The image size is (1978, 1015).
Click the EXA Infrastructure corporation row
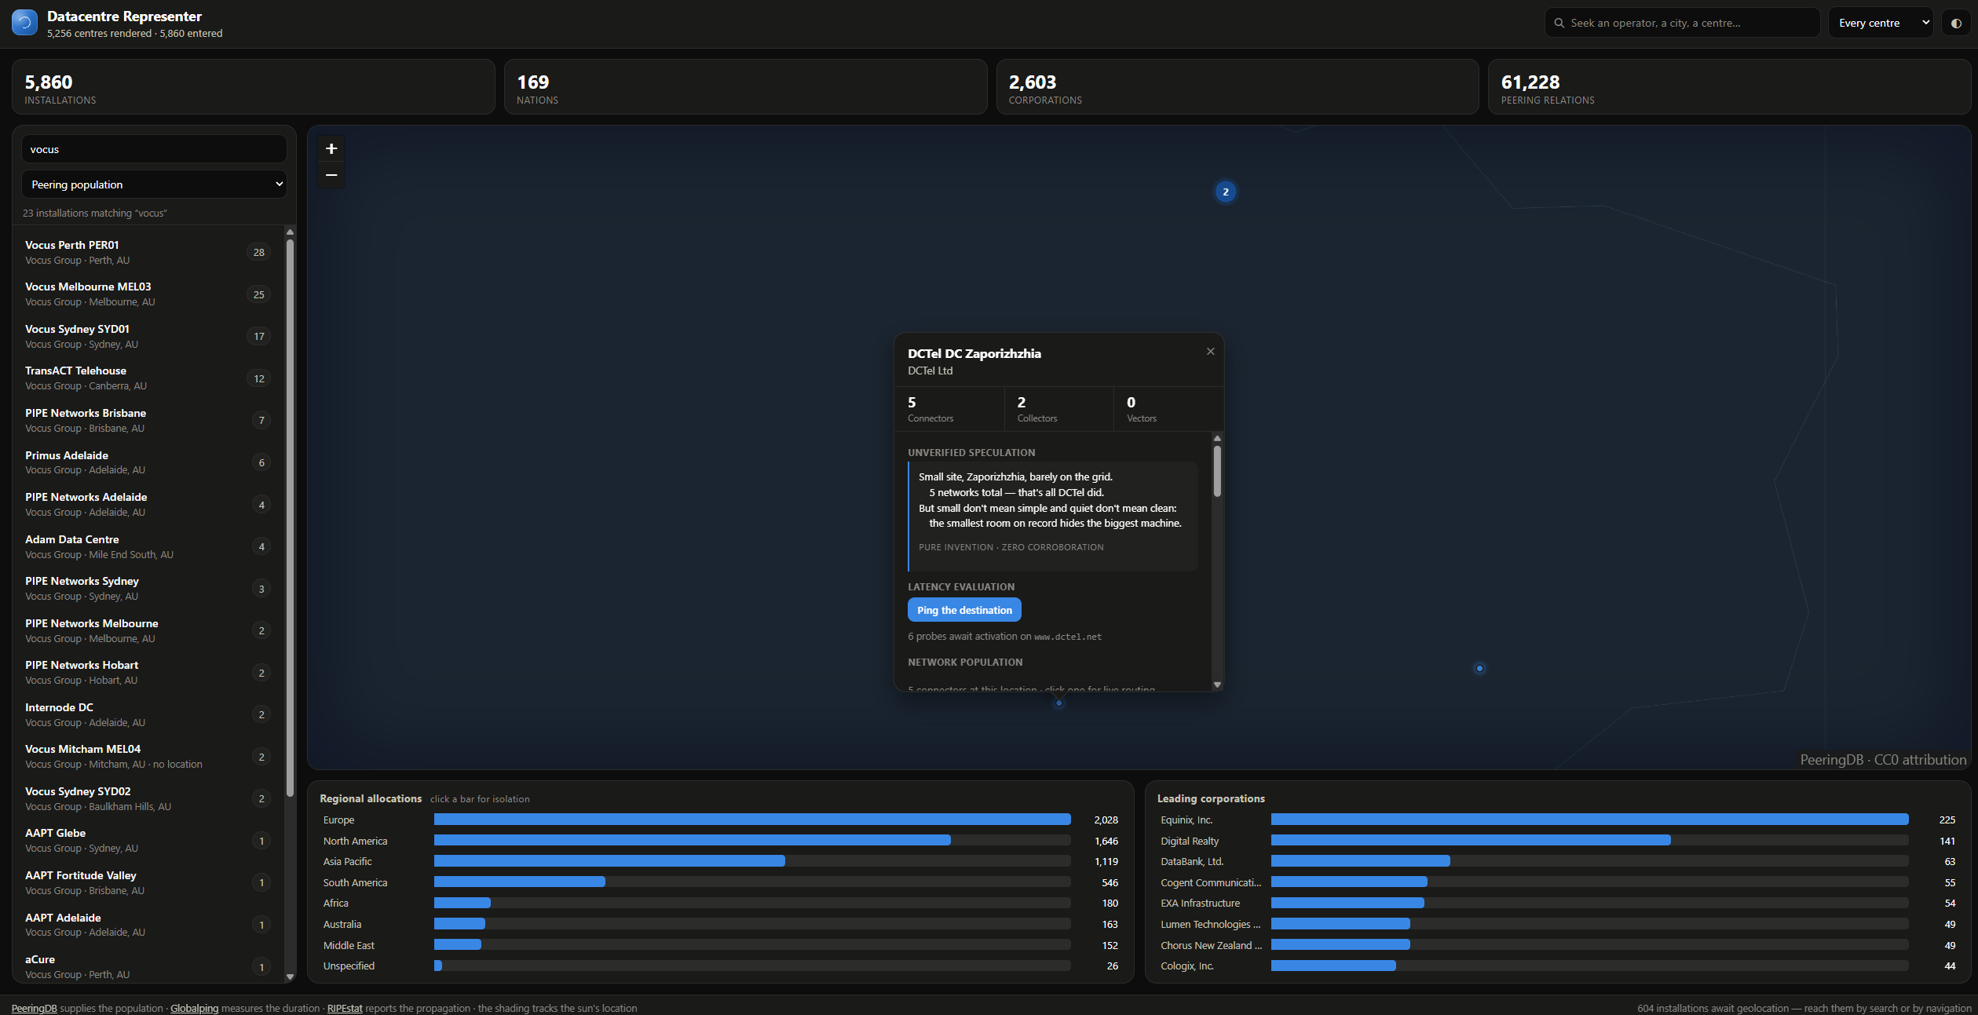1558,904
